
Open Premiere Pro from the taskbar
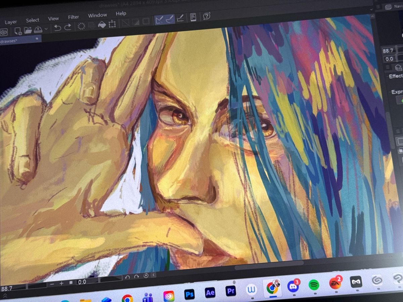click(x=231, y=291)
